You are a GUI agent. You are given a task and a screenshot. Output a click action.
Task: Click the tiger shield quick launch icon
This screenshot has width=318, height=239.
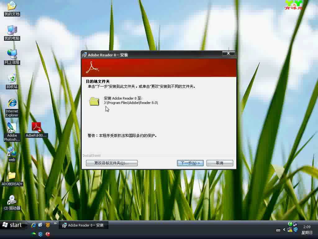48,225
